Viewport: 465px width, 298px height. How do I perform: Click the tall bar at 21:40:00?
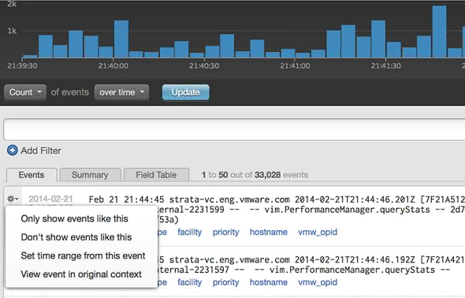pos(121,39)
